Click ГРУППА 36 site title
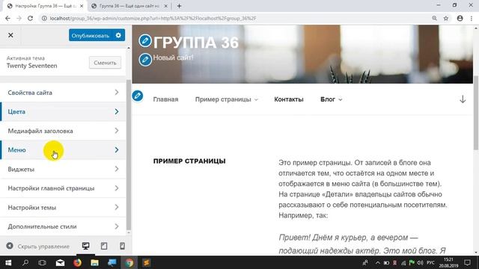Viewport: 479px width, 269px height. 196,43
